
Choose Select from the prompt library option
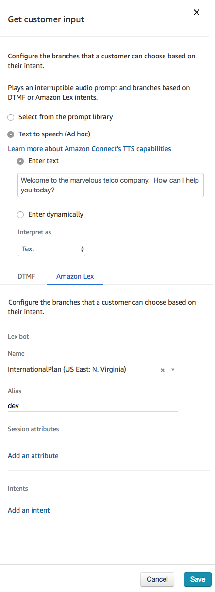click(11, 117)
